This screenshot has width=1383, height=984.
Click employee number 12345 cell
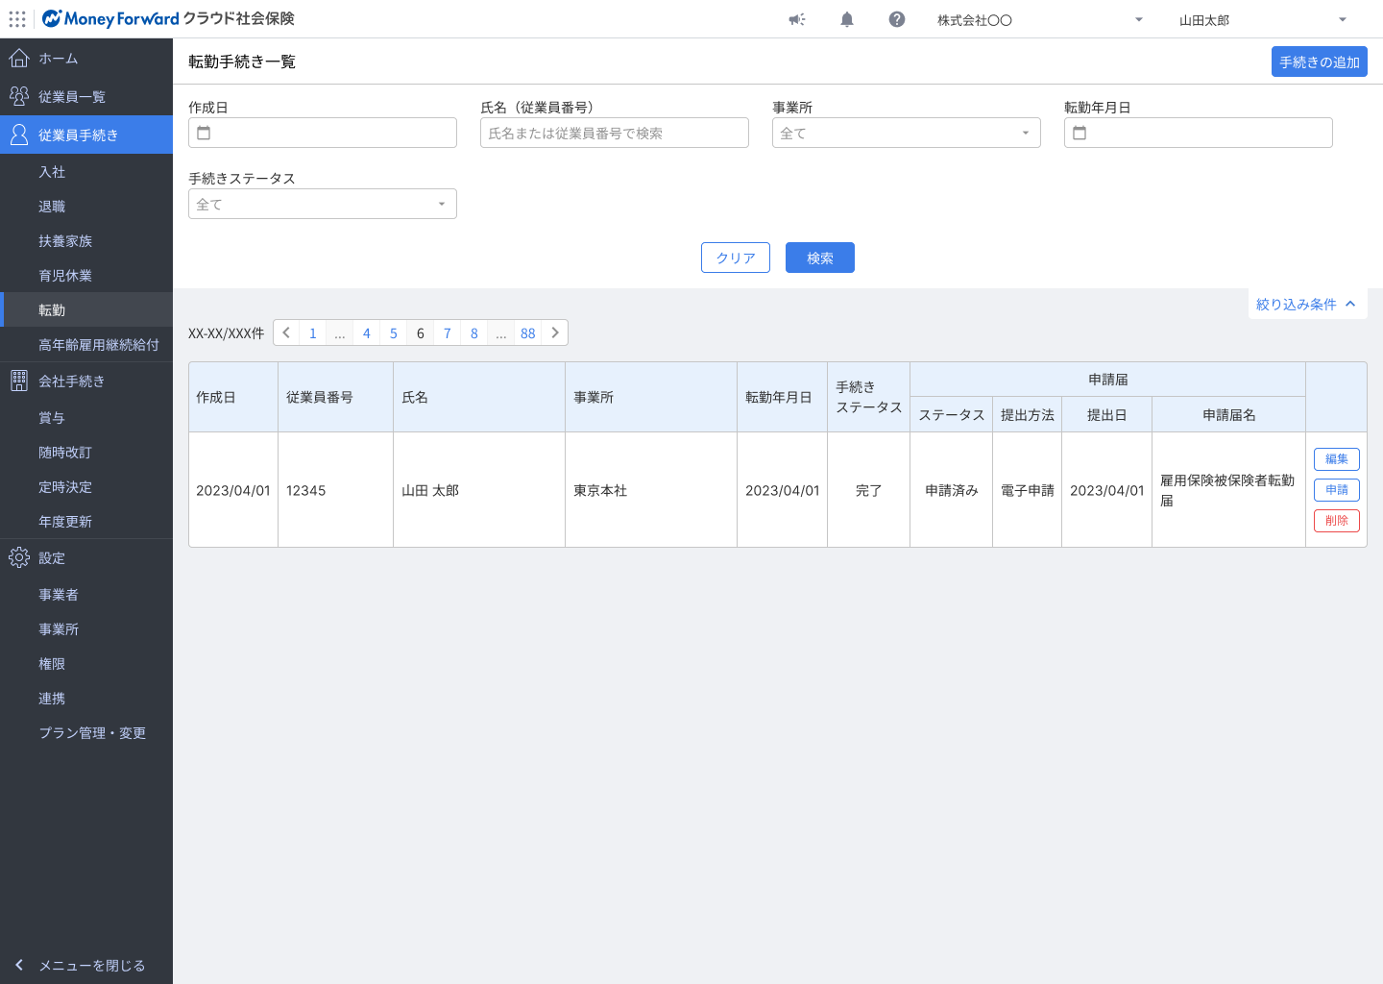coord(335,490)
